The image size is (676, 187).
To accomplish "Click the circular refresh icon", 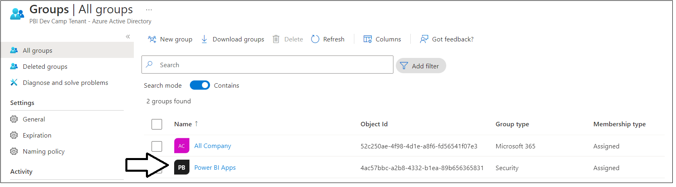I will point(315,39).
